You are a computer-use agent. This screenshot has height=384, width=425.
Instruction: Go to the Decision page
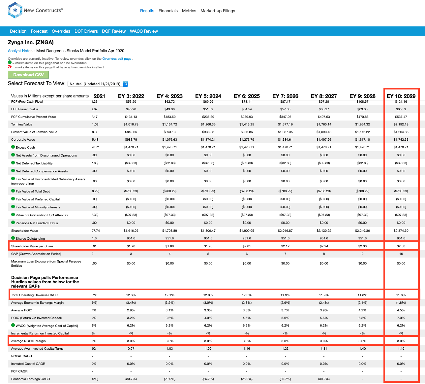(18, 31)
